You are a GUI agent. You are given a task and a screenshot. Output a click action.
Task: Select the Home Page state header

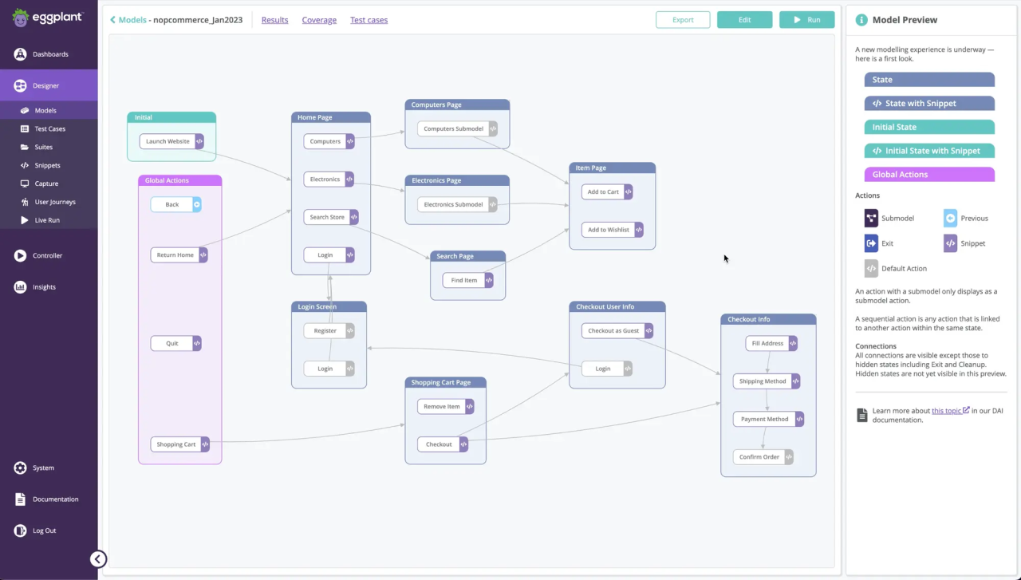coord(331,117)
